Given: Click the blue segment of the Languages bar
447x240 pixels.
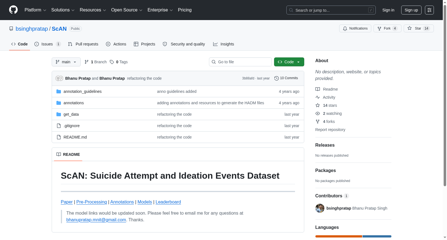Looking at the screenshot, I should click(377, 236).
